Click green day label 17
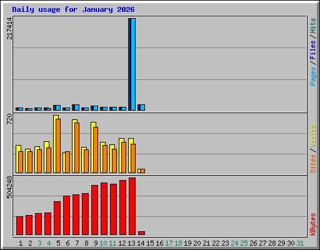Screen dimensions: 320x250 [x=169, y=243]
